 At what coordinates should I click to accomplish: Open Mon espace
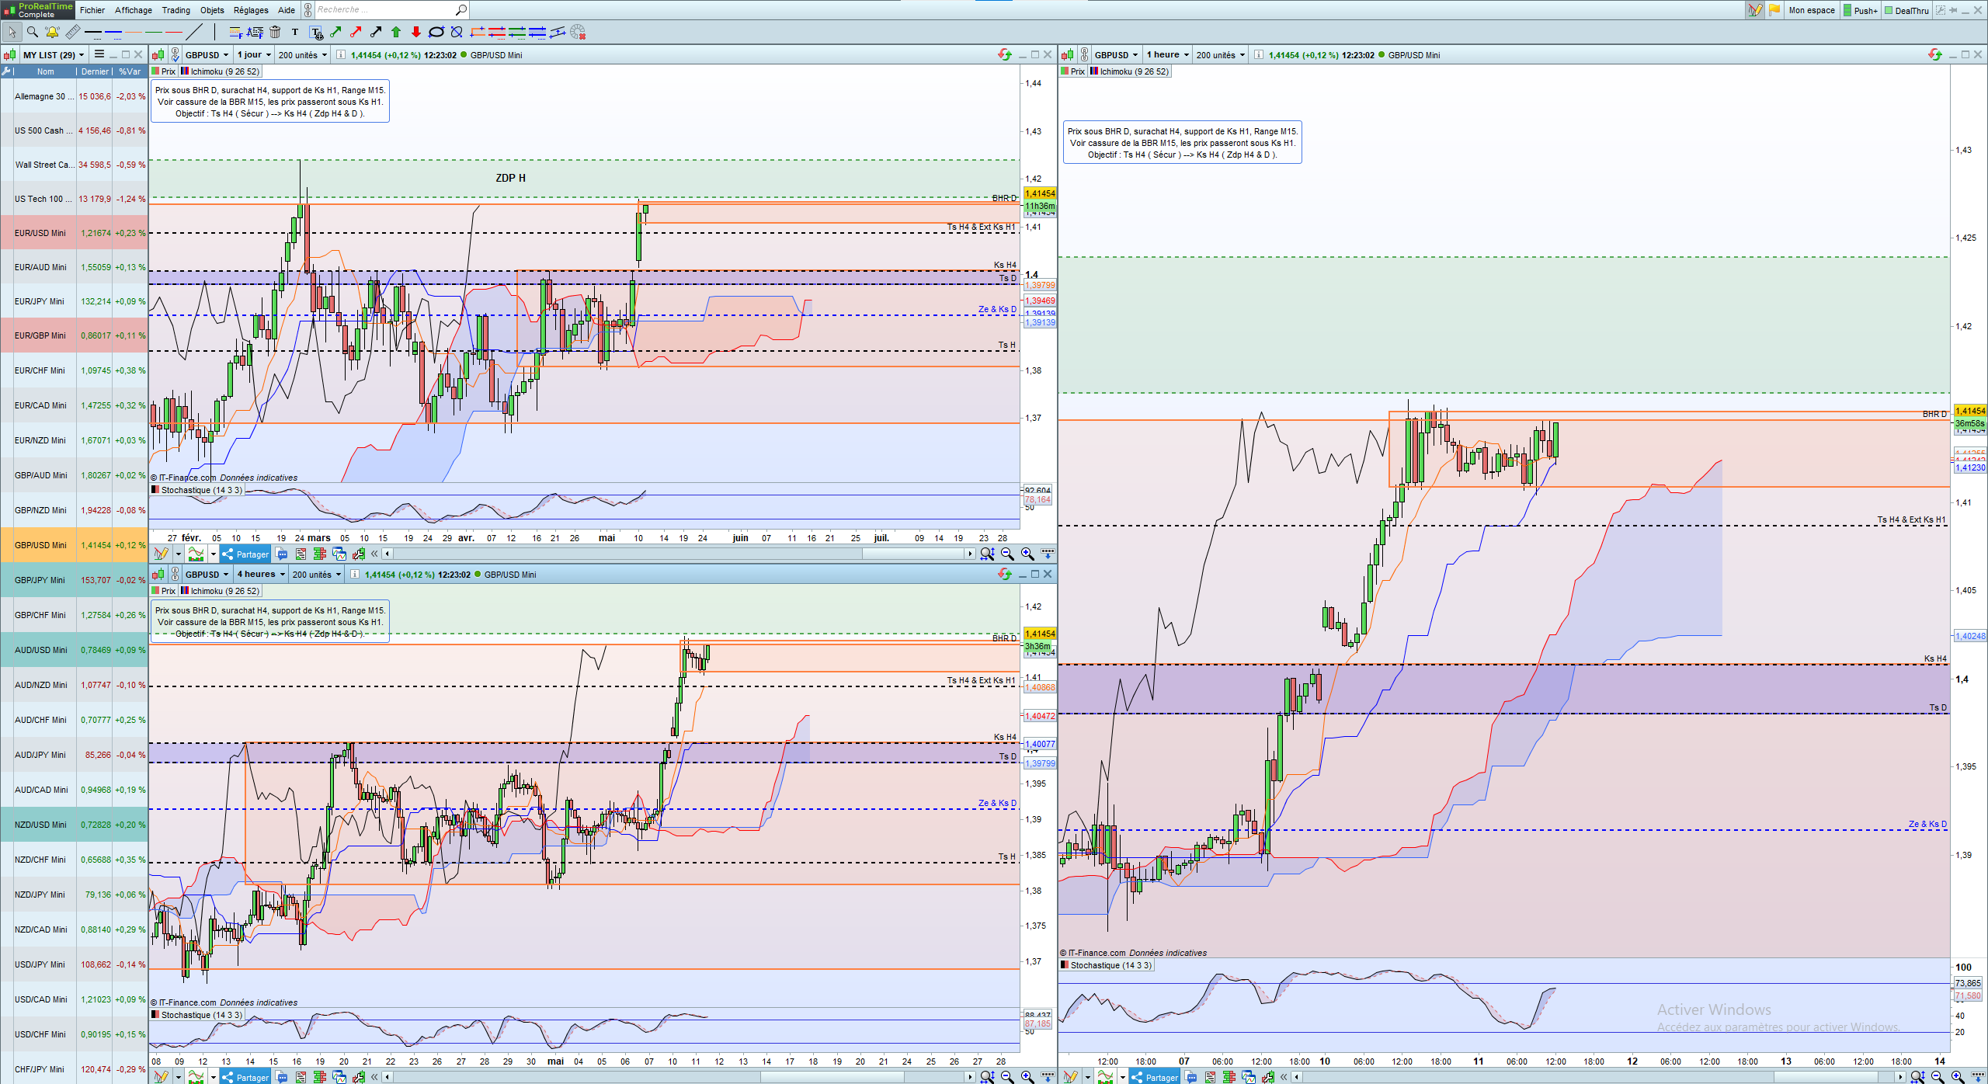pyautogui.click(x=1812, y=10)
